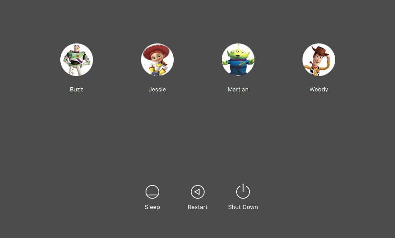Choose the Jessie user avatar

click(x=157, y=60)
